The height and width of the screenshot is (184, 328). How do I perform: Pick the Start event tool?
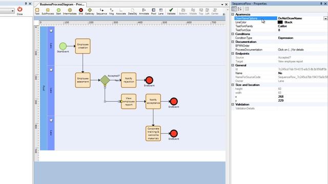click(x=58, y=11)
